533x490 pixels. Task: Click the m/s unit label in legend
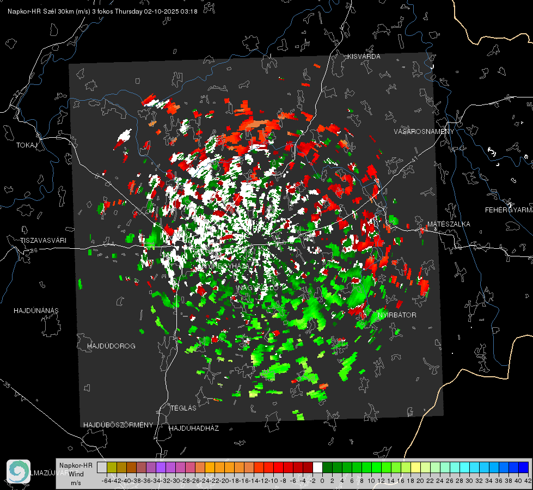tap(76, 483)
